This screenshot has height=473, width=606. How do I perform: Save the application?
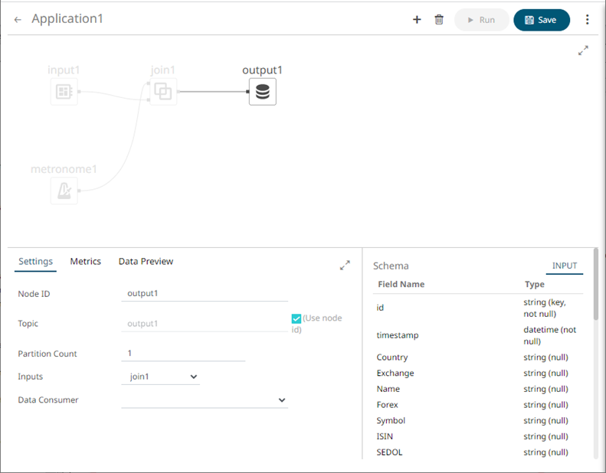pos(541,20)
